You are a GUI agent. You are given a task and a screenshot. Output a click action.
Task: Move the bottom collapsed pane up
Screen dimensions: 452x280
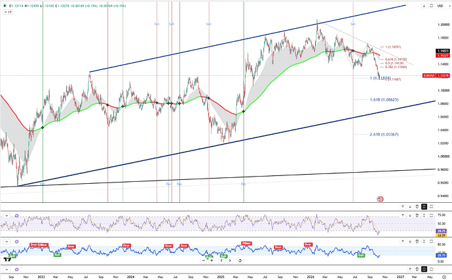(410, 269)
